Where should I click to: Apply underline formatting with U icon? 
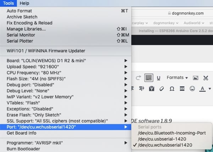coord(159,77)
